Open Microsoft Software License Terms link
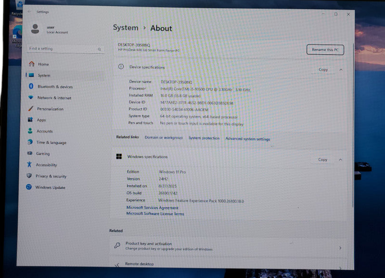Viewport: 385px width, 278px height. pos(155,214)
